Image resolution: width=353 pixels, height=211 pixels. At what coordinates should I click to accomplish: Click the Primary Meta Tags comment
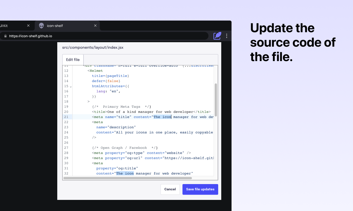point(121,107)
